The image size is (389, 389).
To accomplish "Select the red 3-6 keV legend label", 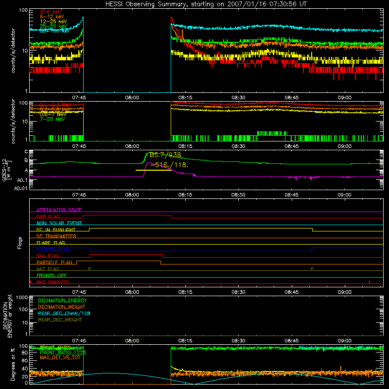I will click(x=51, y=12).
